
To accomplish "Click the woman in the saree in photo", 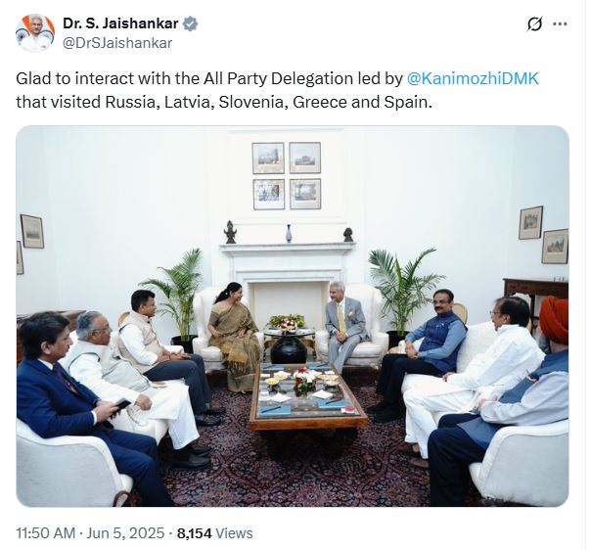I will point(233,335).
